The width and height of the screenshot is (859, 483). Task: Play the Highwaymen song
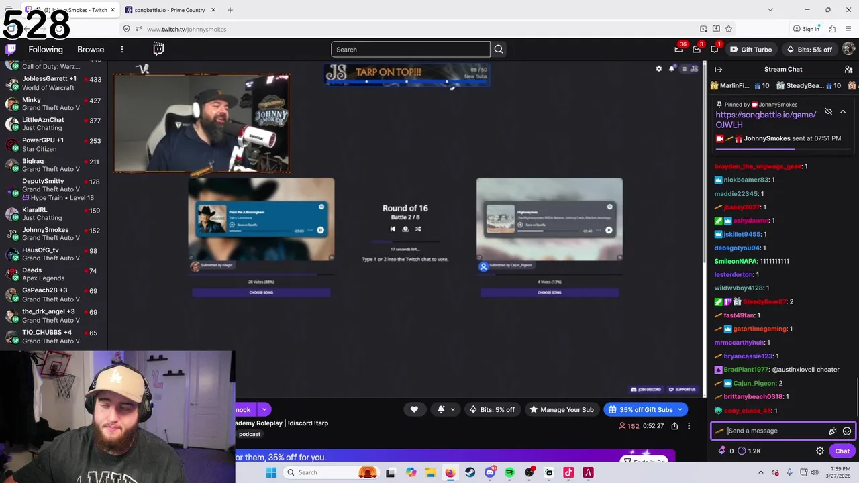tap(608, 230)
